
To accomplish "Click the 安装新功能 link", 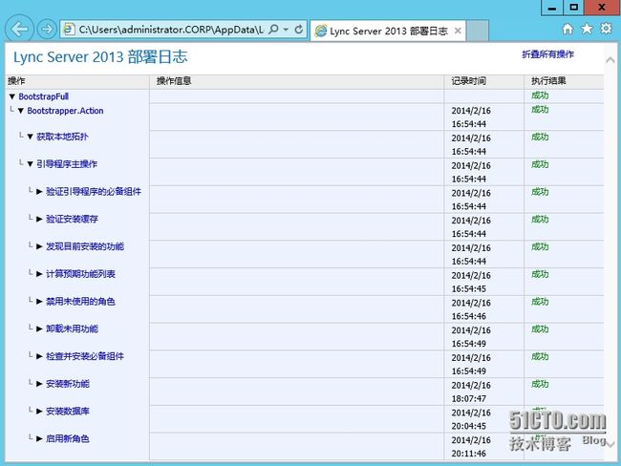I will tap(67, 384).
